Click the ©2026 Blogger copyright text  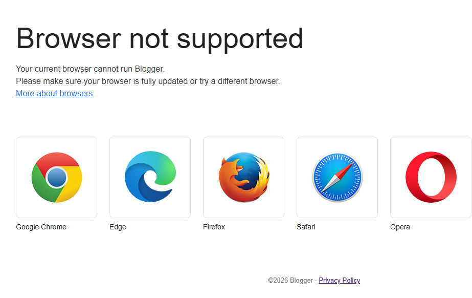290,280
